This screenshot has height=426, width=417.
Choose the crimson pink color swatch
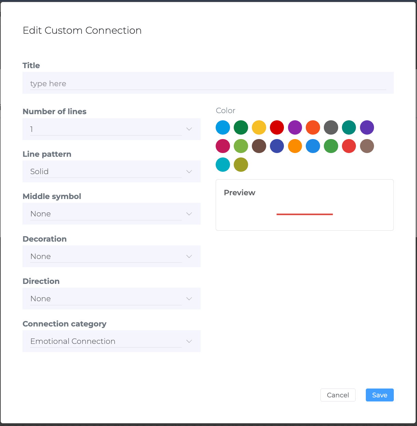click(x=223, y=146)
